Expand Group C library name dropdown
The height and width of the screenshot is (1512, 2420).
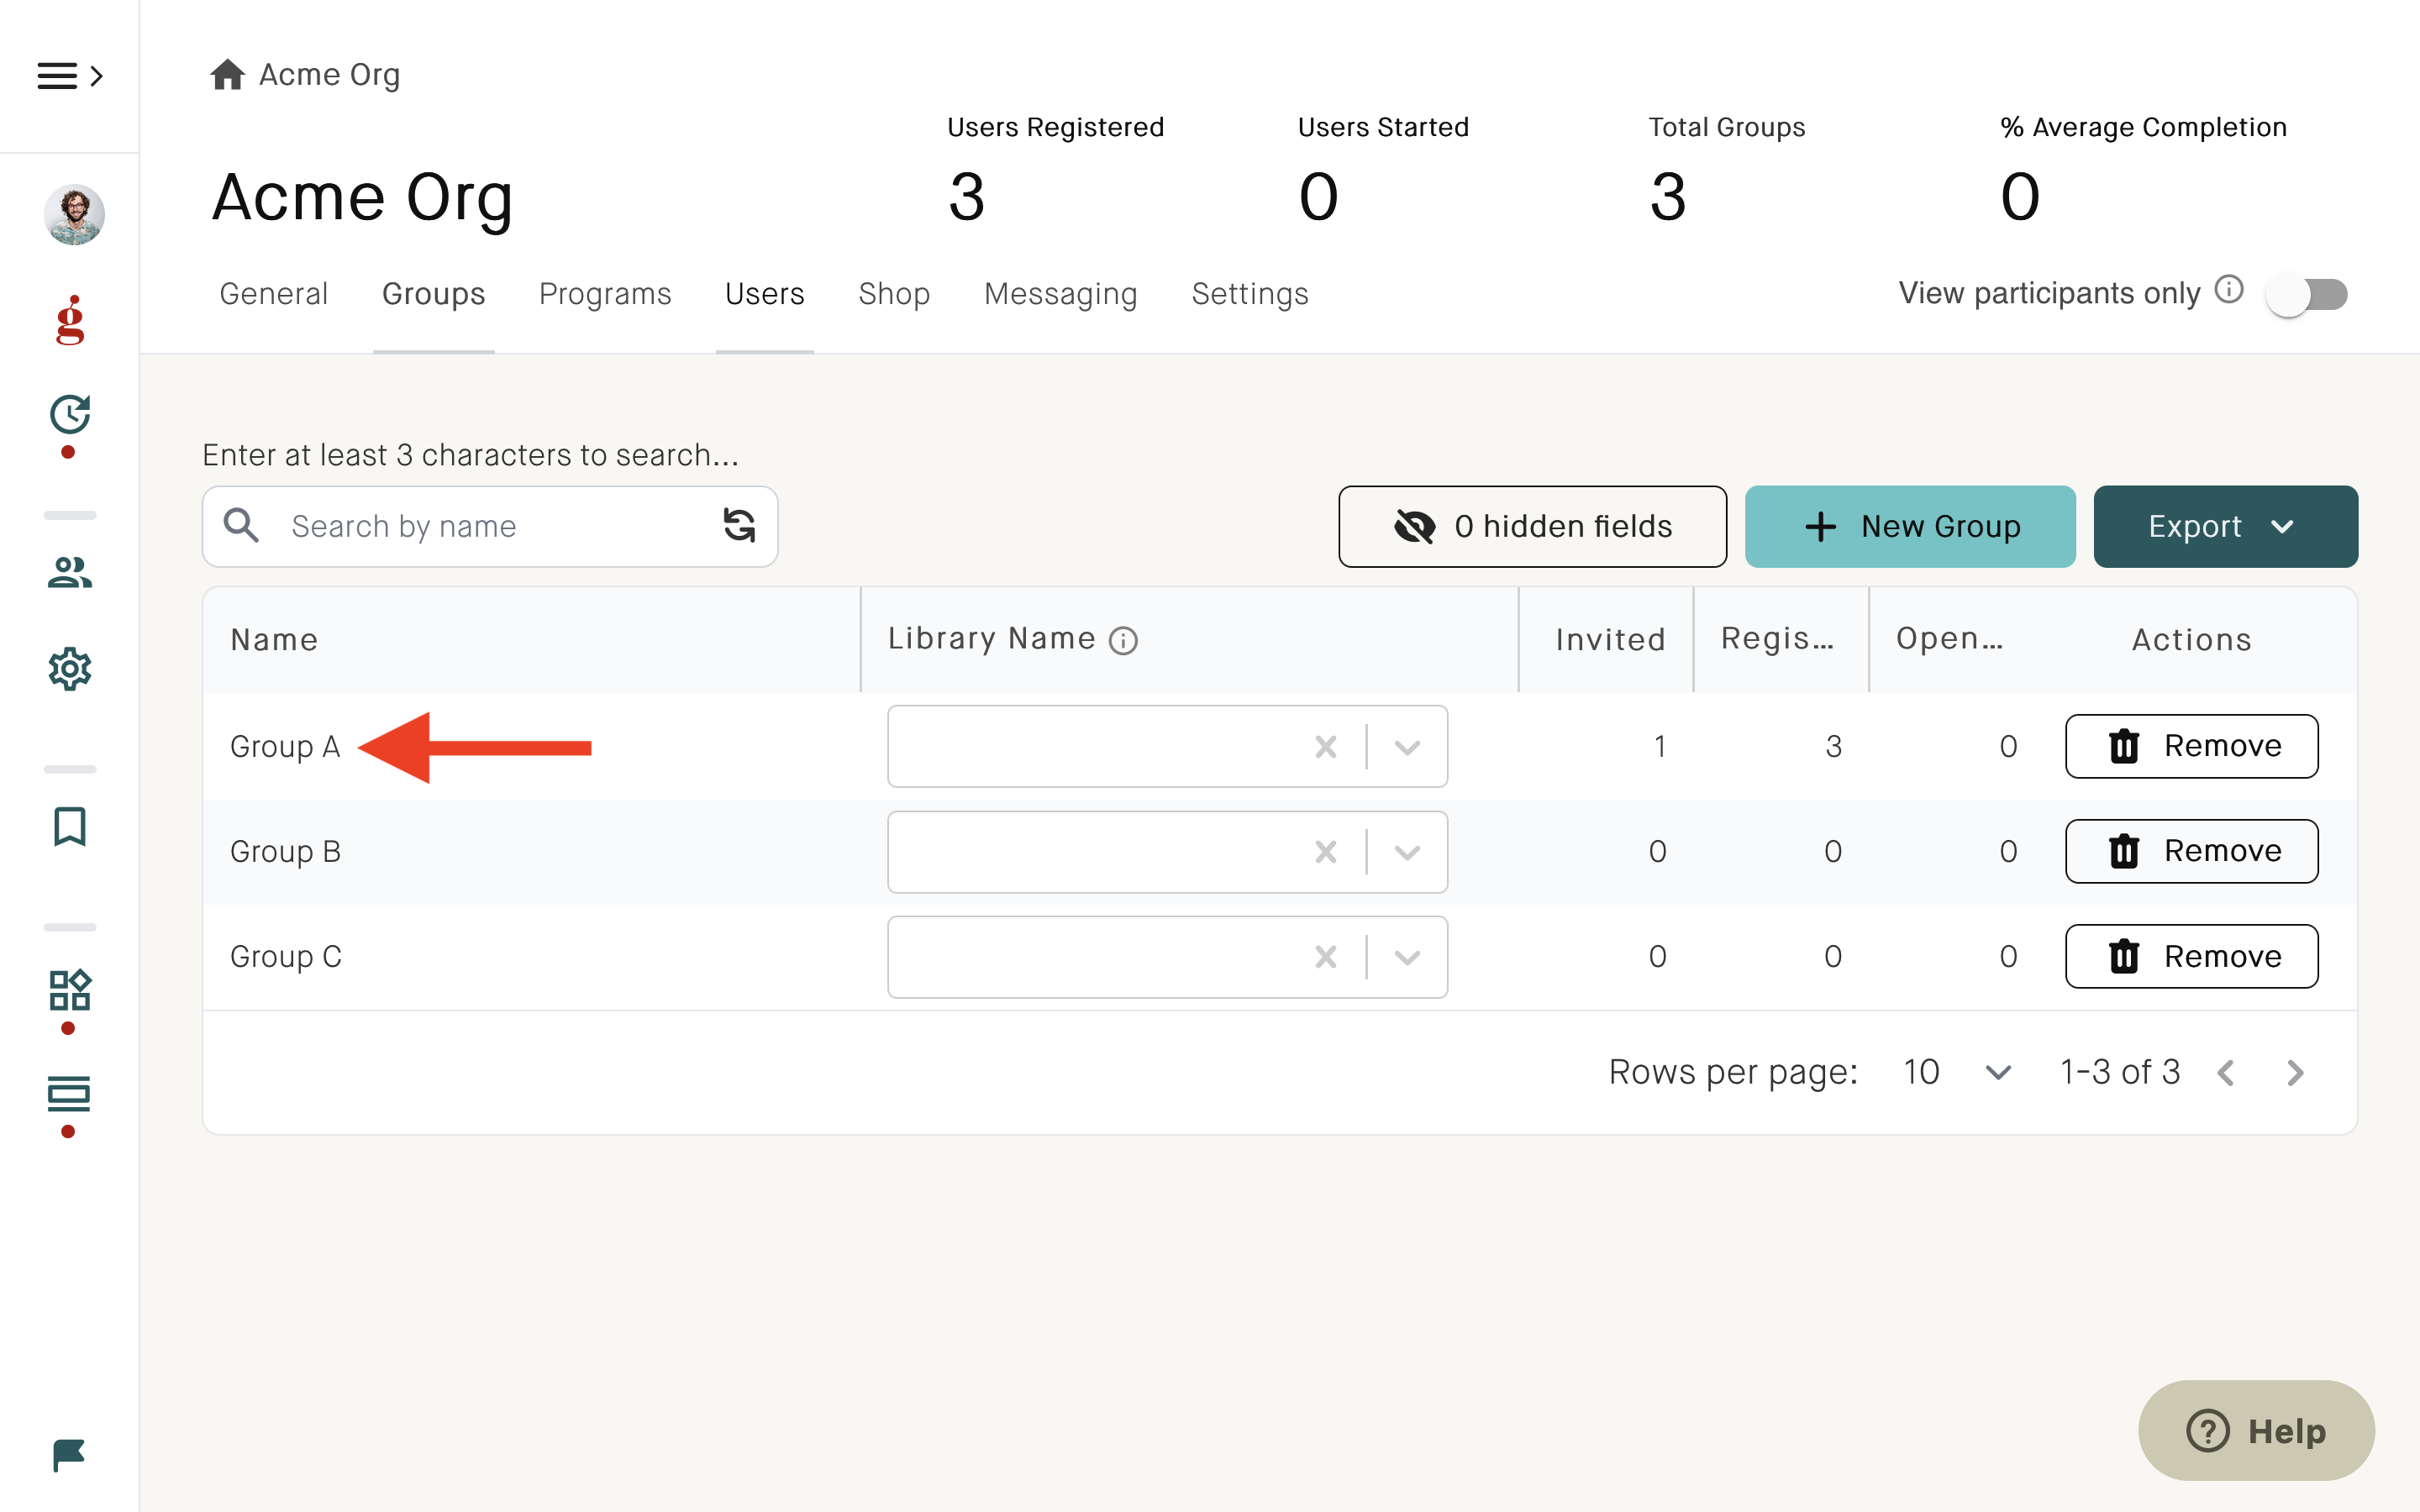1407,957
